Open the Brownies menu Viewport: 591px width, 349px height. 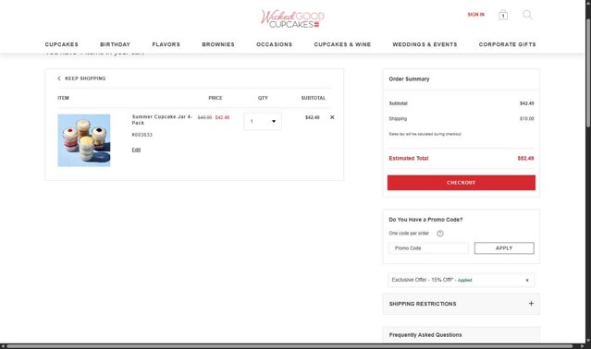point(218,44)
